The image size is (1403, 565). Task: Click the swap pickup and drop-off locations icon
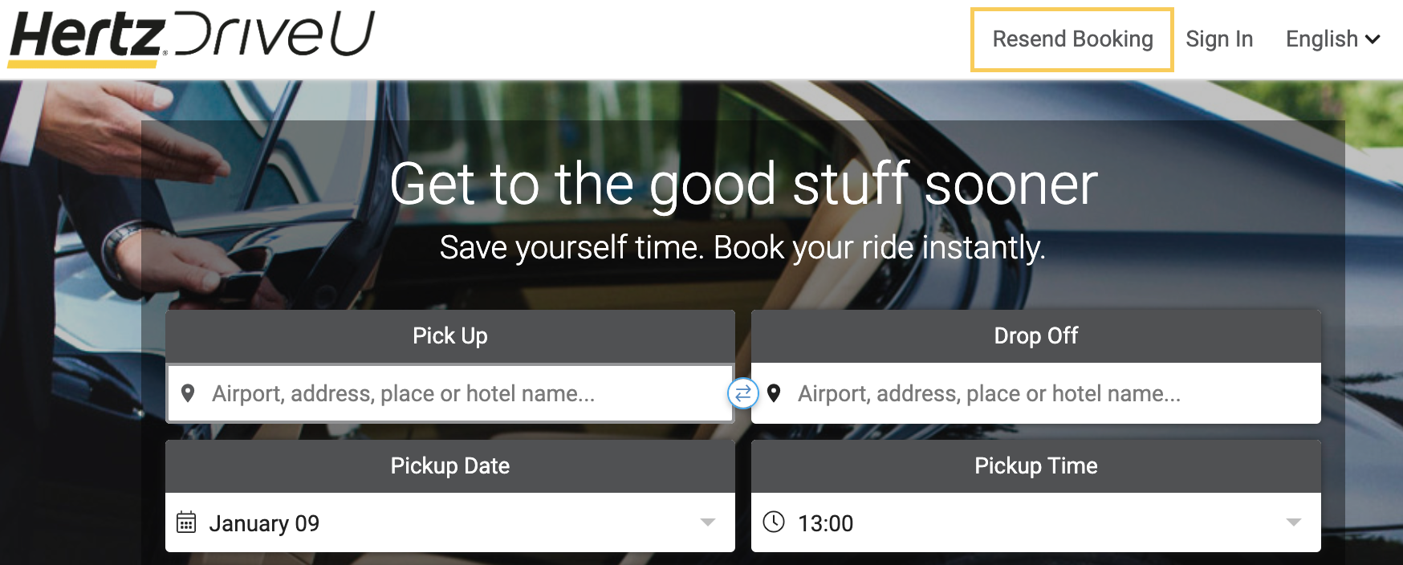(x=743, y=393)
